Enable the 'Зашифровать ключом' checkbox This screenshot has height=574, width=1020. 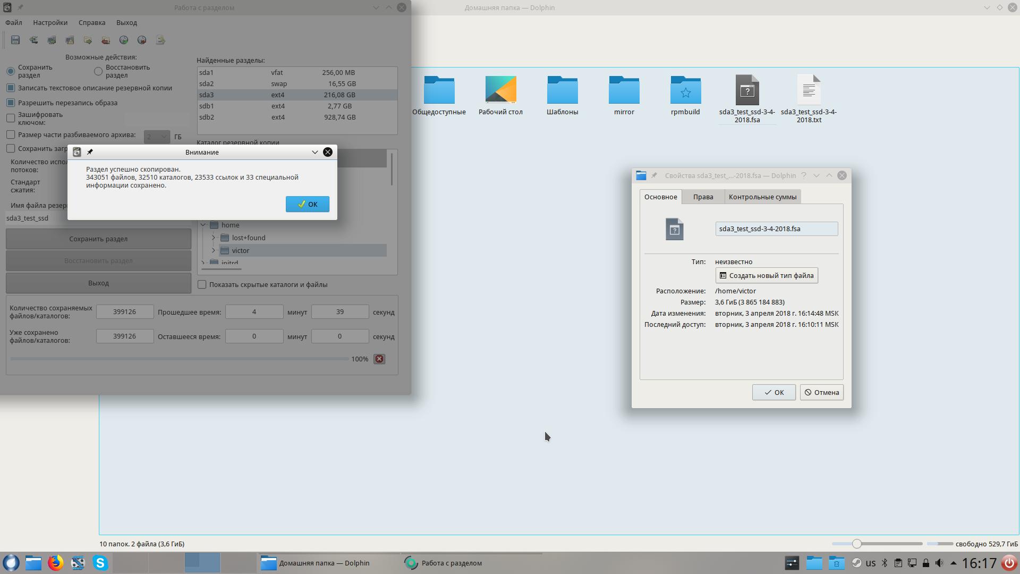click(x=11, y=118)
